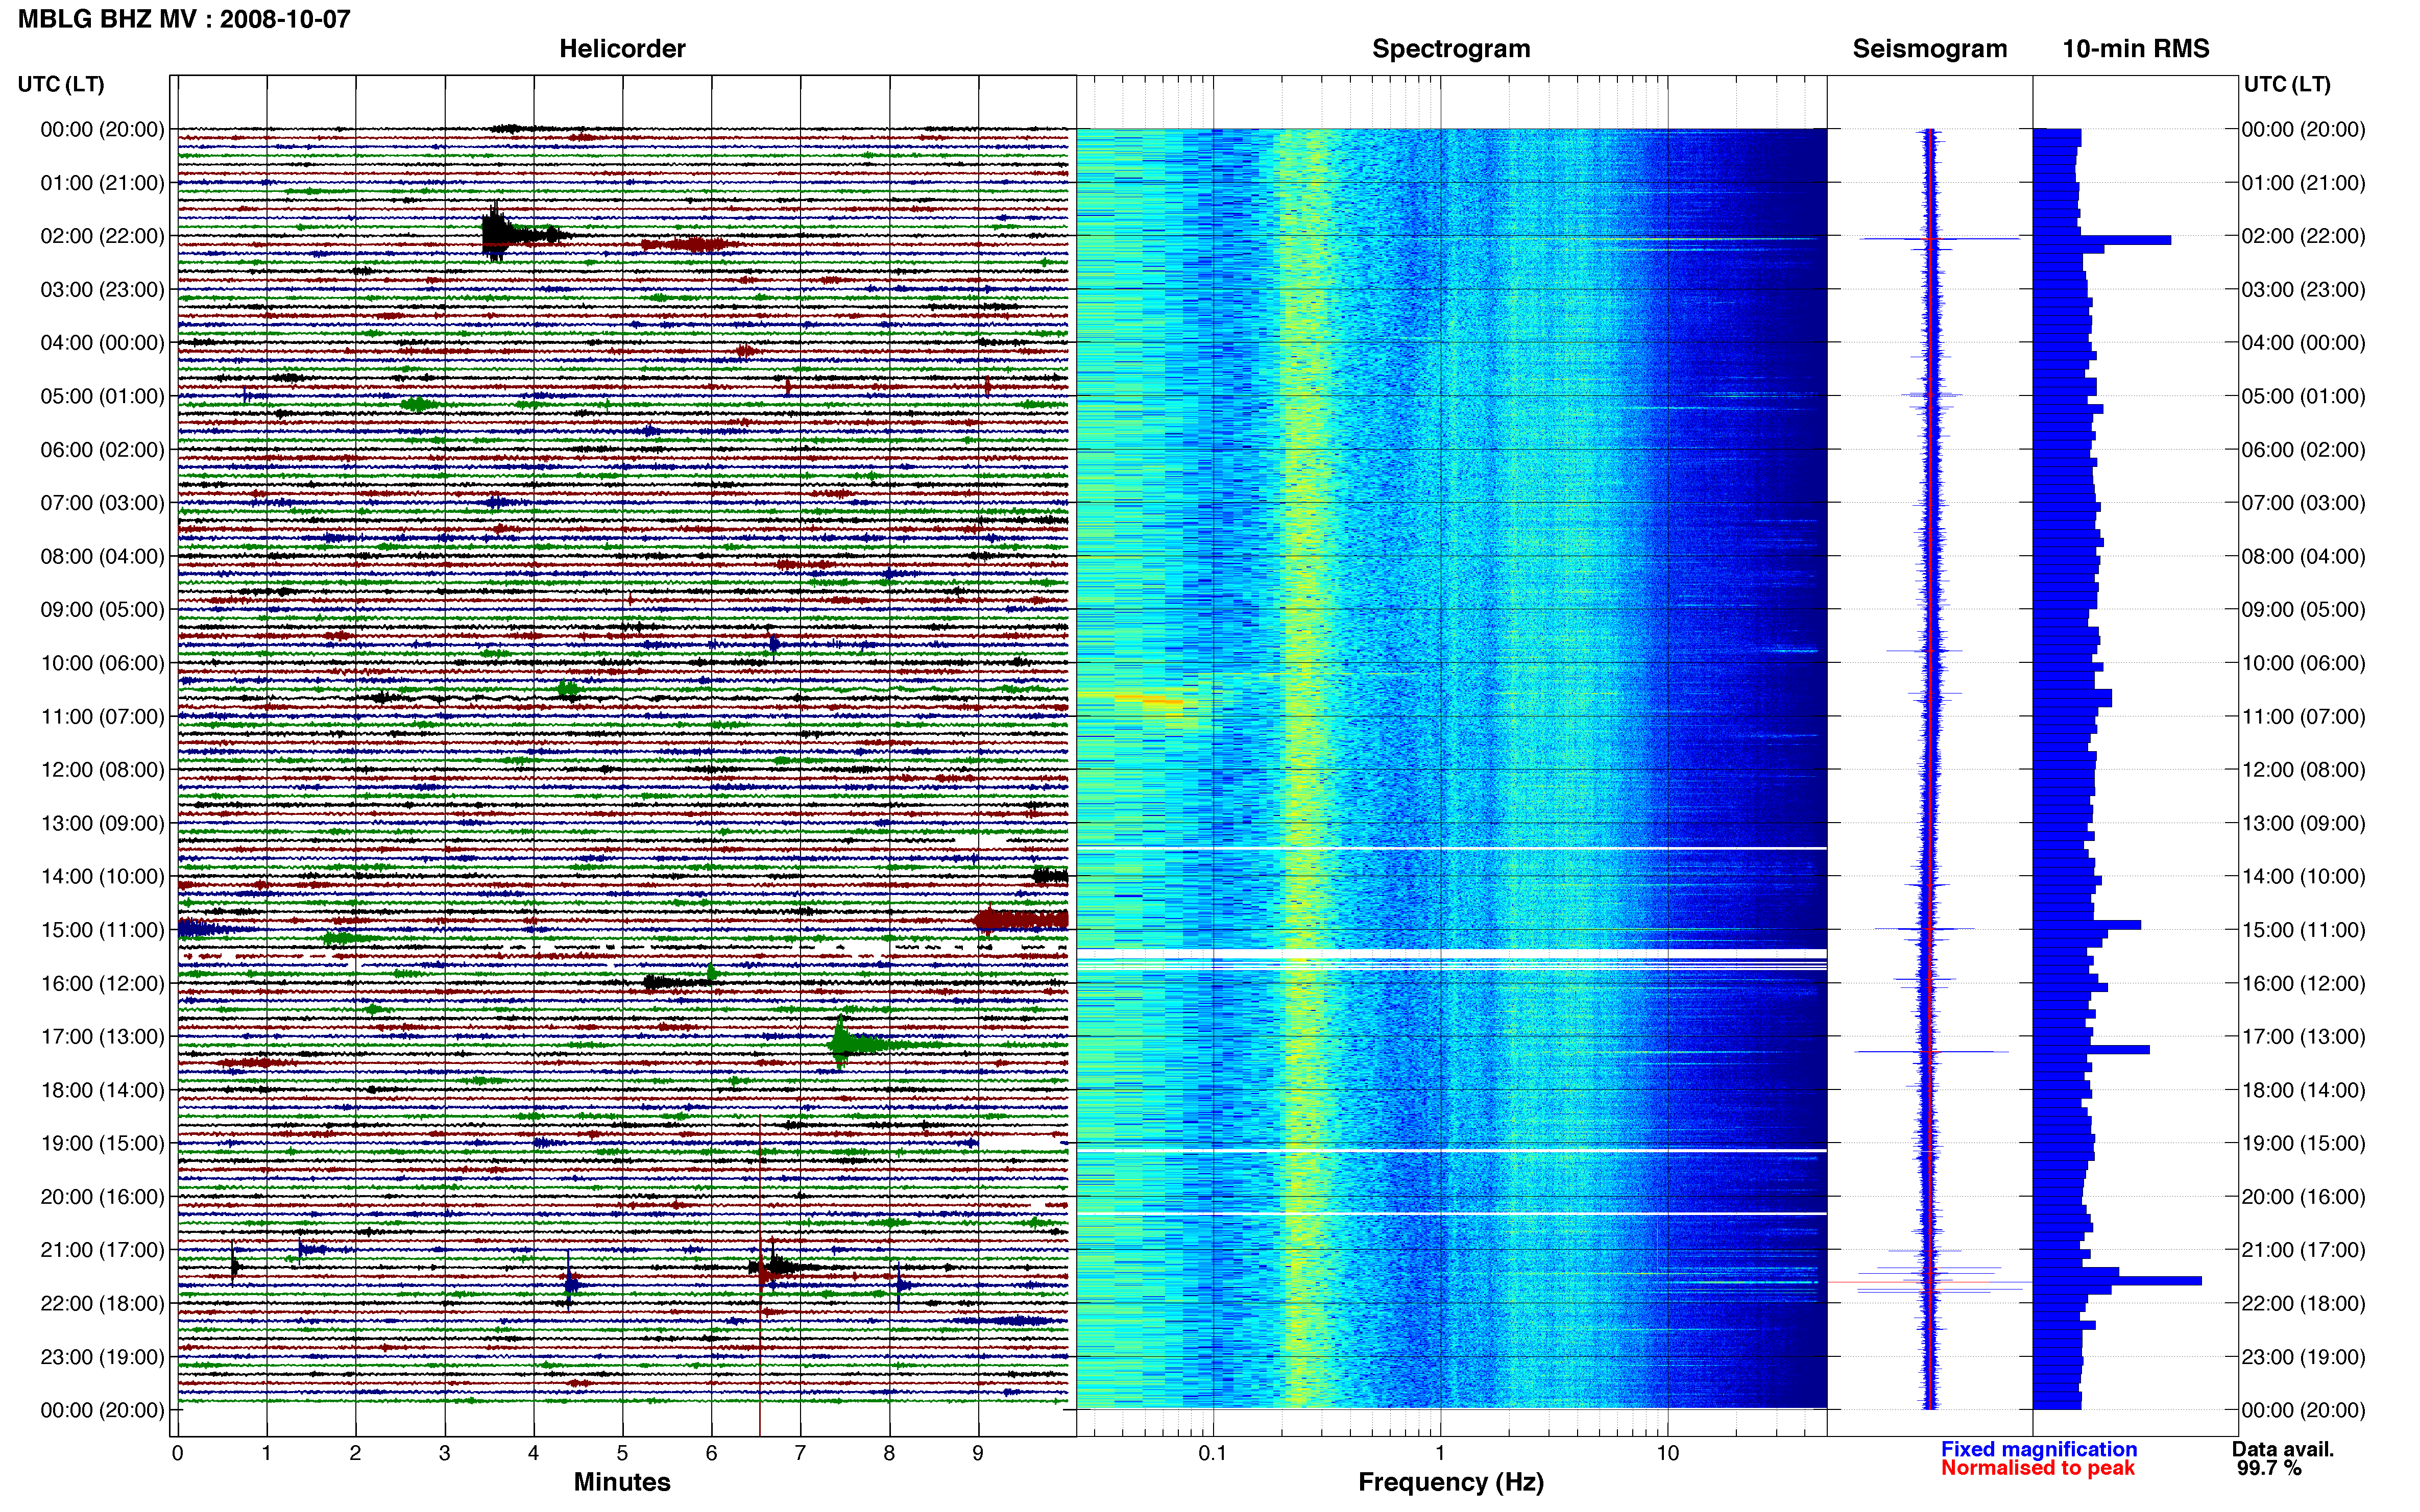Screen dimensions: 2420x1512
Task: Select the 'Spectrogram' panel heading
Action: (1450, 49)
